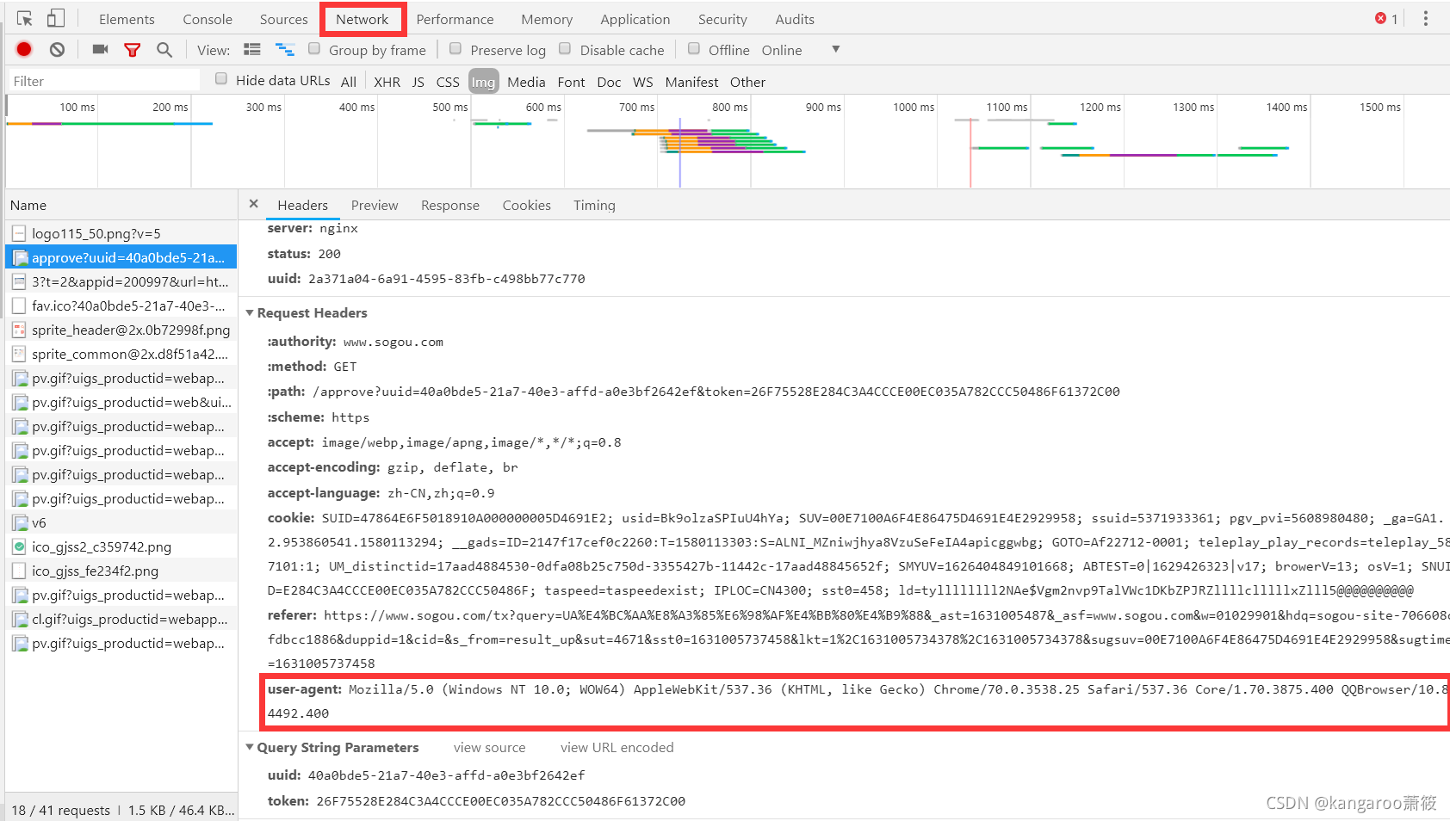Toggle capture screenshots camera icon

101,49
